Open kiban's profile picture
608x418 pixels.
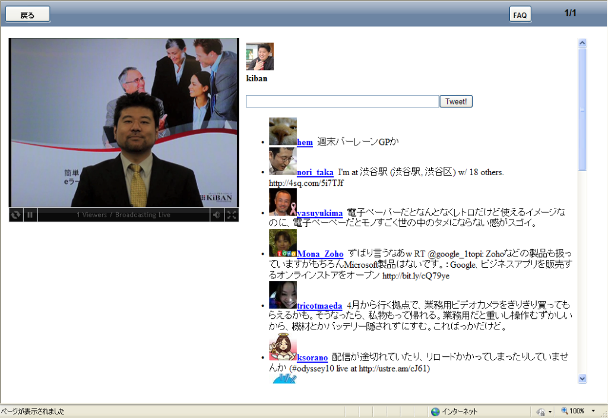[259, 56]
